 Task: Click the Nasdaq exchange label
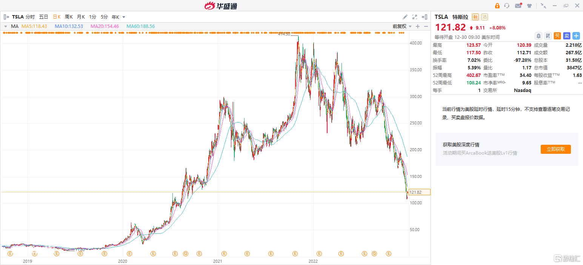click(x=523, y=90)
